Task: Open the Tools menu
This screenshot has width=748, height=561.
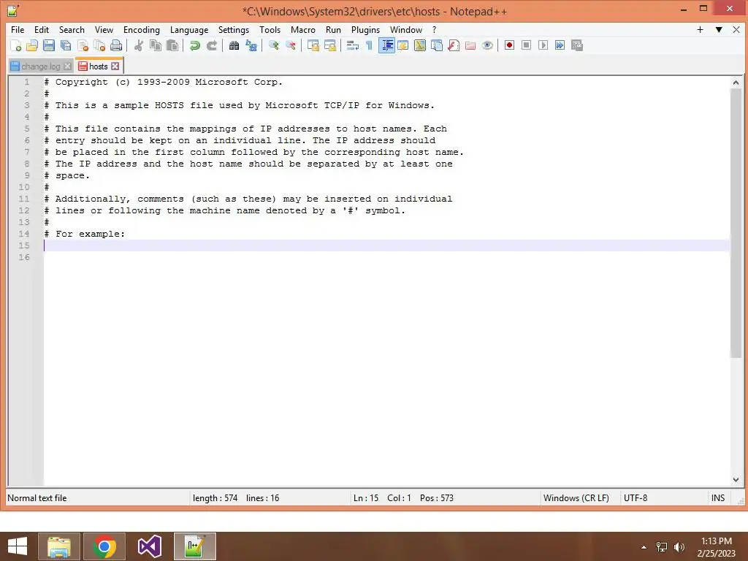Action: (x=270, y=29)
